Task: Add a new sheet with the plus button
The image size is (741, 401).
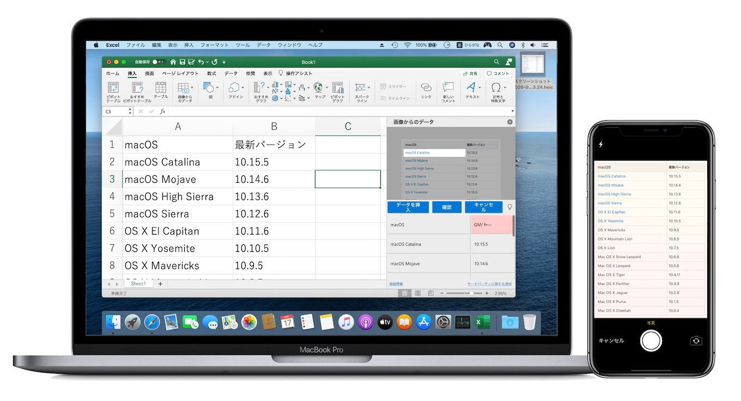Action: click(x=160, y=284)
